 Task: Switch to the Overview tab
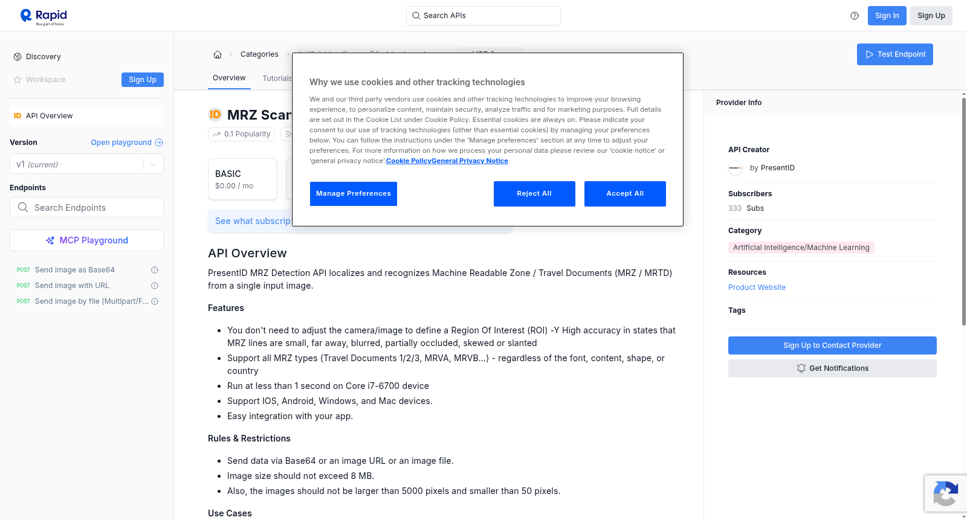pos(229,78)
